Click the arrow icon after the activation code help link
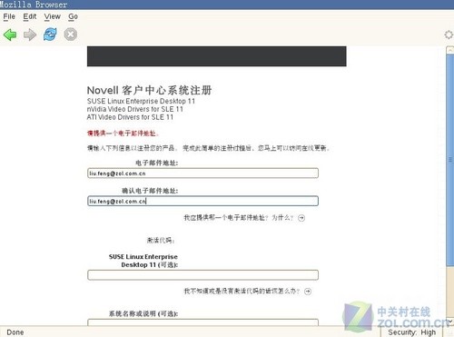The width and height of the screenshot is (454, 337). click(308, 292)
